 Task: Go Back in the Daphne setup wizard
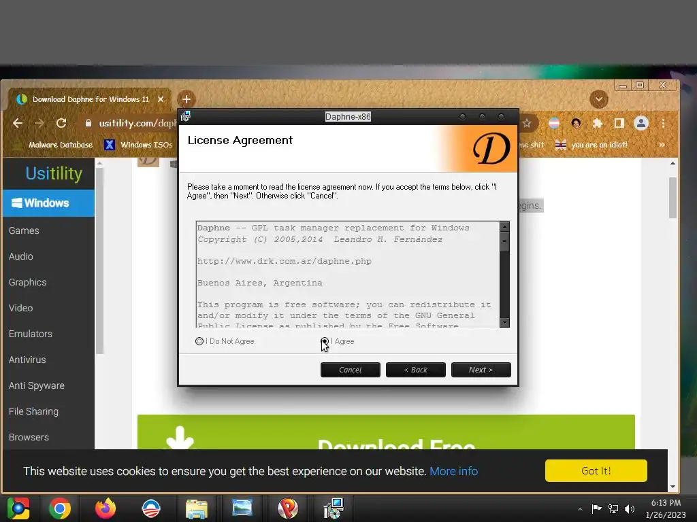(415, 370)
